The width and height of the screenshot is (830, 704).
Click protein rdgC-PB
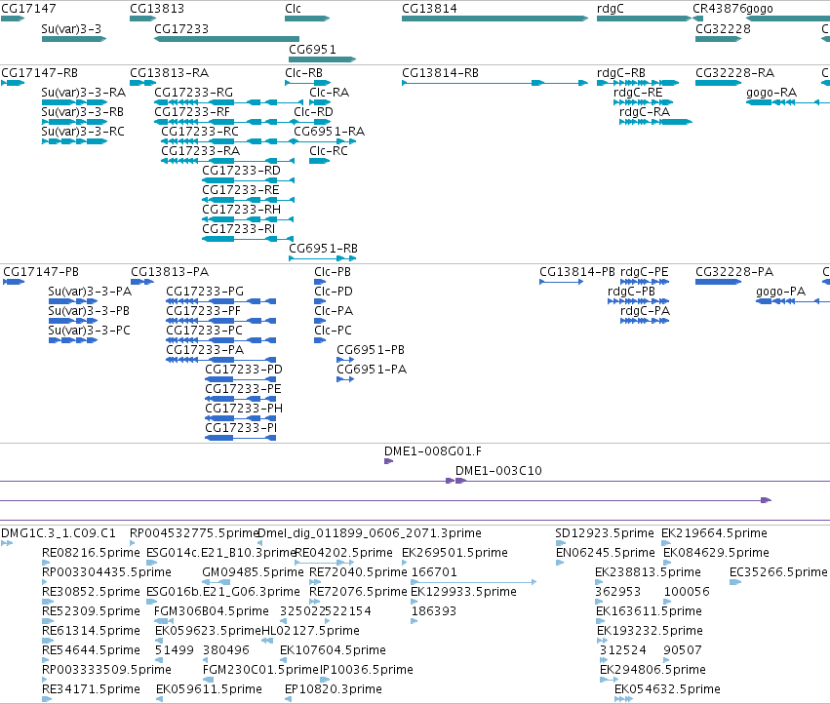639,301
